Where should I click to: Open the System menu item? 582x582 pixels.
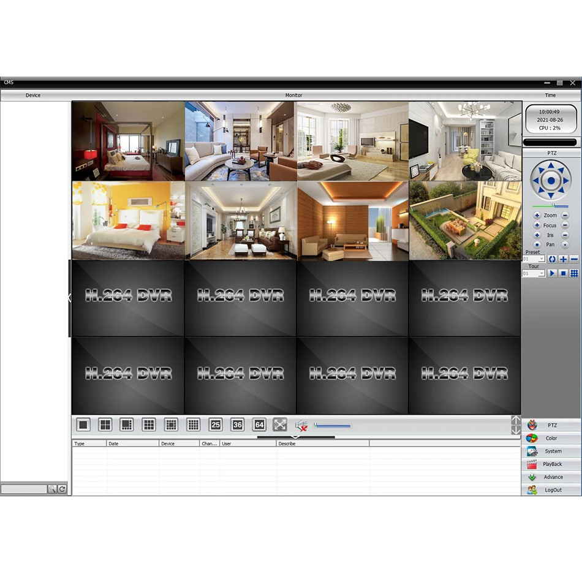click(551, 452)
